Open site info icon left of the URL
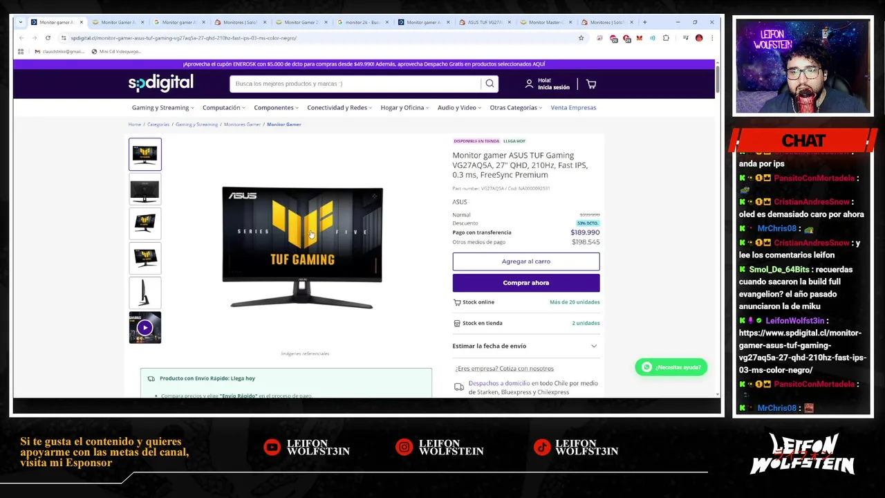This screenshot has width=885, height=498. 64,38
